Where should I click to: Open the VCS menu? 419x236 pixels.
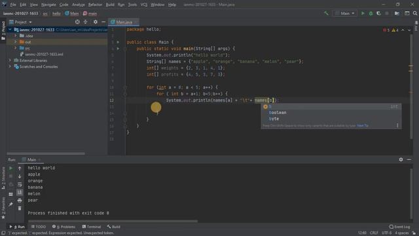pos(144,5)
